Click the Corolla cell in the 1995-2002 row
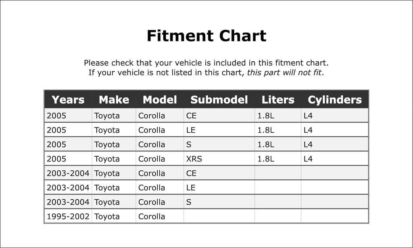Image resolution: width=413 pixels, height=248 pixels. pyautogui.click(x=152, y=217)
